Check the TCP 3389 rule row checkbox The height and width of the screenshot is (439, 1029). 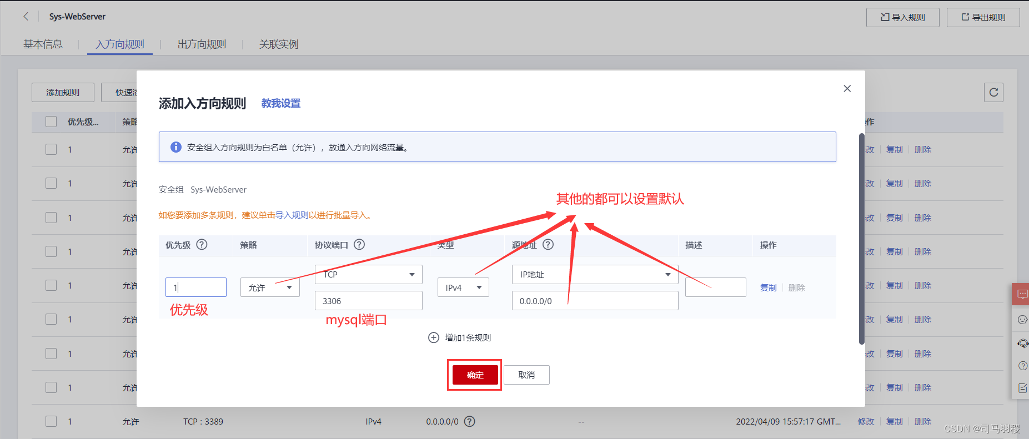pos(51,421)
